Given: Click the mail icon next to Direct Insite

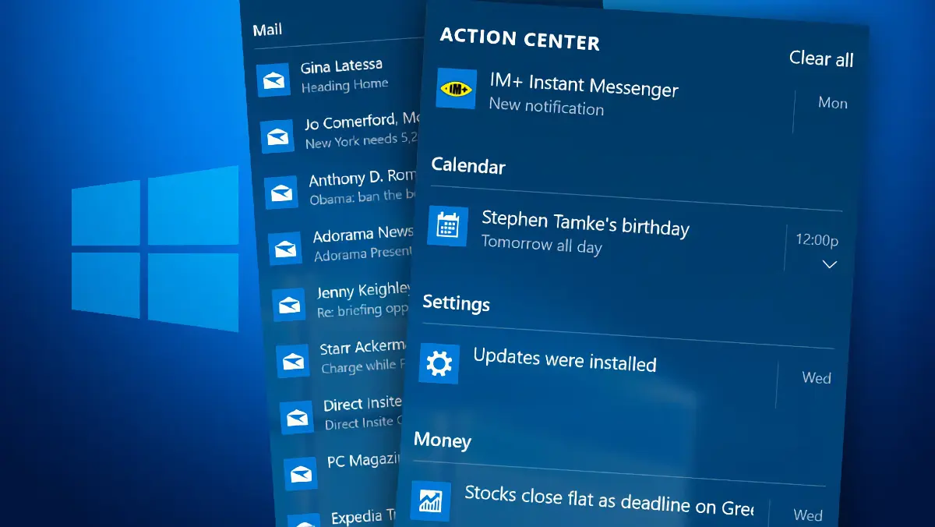Looking at the screenshot, I should click(297, 417).
